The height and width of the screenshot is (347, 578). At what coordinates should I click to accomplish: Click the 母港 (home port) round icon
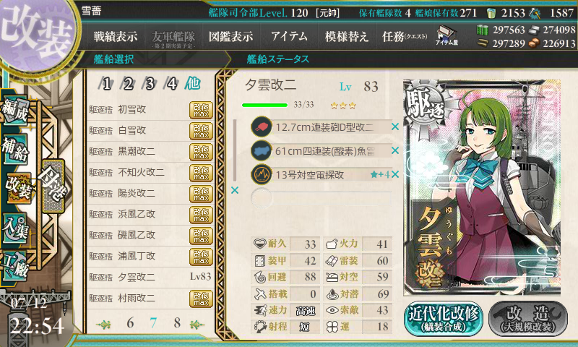click(53, 186)
